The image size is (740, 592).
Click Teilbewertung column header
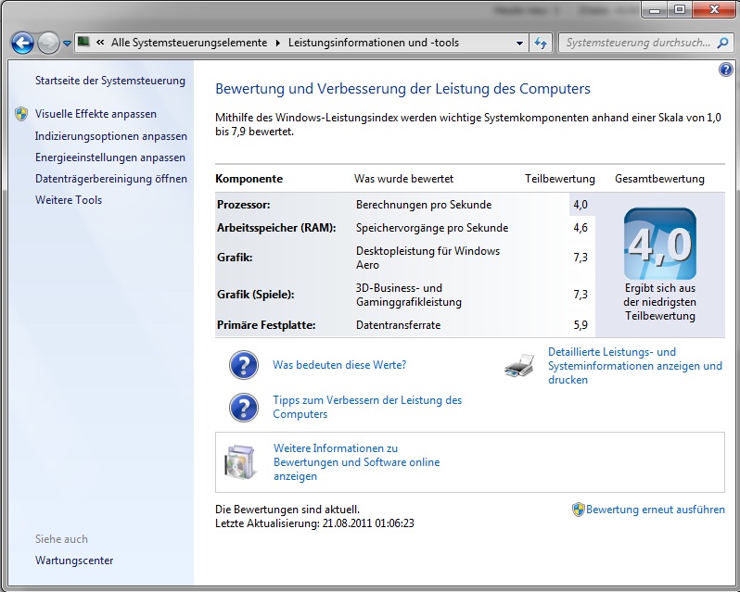point(560,179)
